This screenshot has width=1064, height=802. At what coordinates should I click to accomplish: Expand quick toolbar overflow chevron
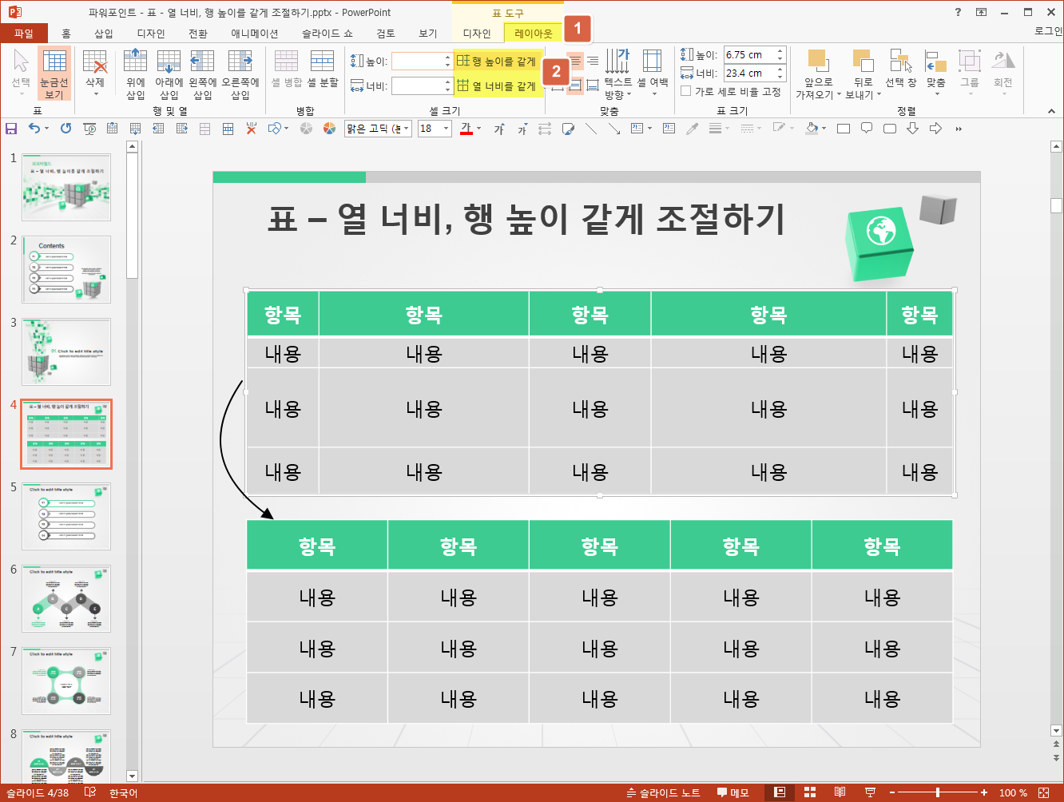[x=959, y=129]
